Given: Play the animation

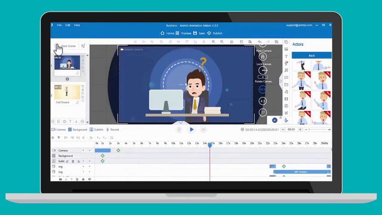Looking at the screenshot, I should pos(192,129).
